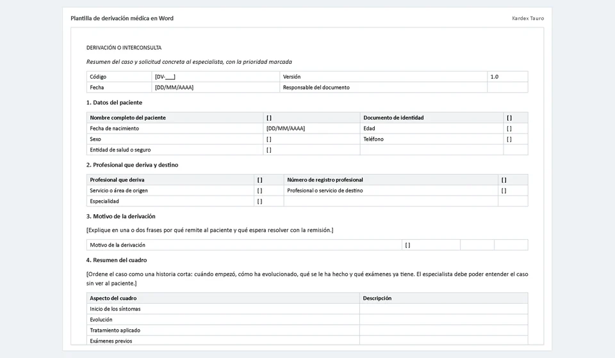Click the 'Evolución' row label
Screen dimensions: 615x358
(101, 319)
